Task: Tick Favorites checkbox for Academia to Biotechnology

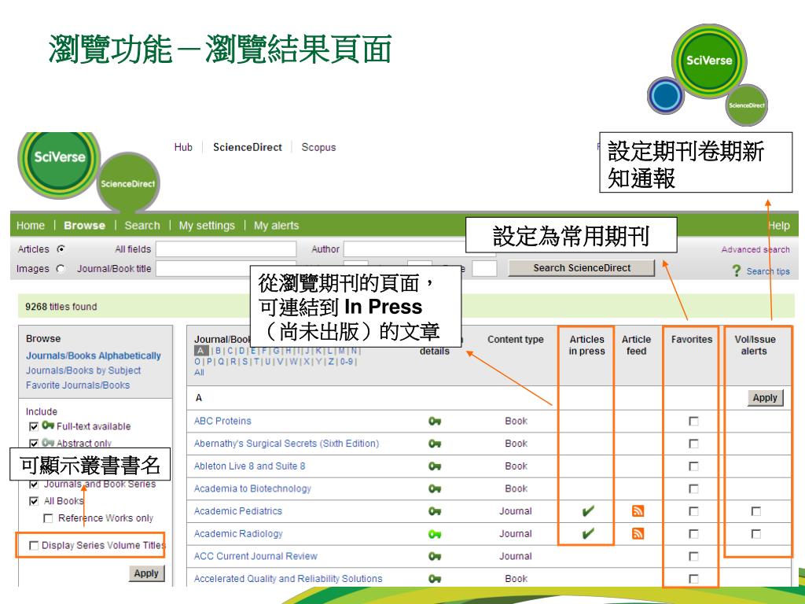Action: click(693, 488)
